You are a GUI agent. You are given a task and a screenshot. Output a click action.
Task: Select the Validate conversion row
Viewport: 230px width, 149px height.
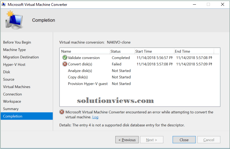click(x=140, y=57)
